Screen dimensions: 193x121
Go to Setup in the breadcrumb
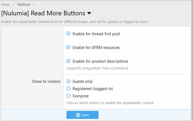tap(6, 4)
